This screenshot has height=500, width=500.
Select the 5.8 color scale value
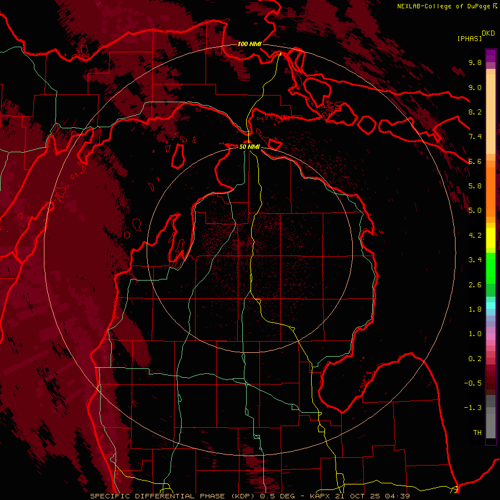tap(475, 186)
